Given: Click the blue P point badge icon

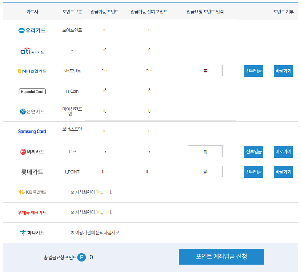Looking at the screenshot, I should coord(81,257).
